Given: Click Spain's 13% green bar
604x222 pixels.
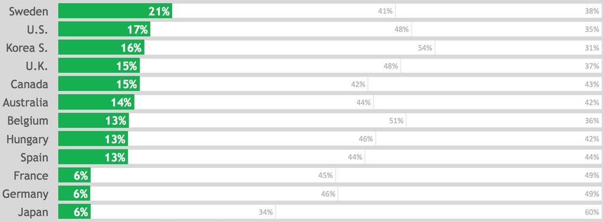Looking at the screenshot, I should [93, 157].
